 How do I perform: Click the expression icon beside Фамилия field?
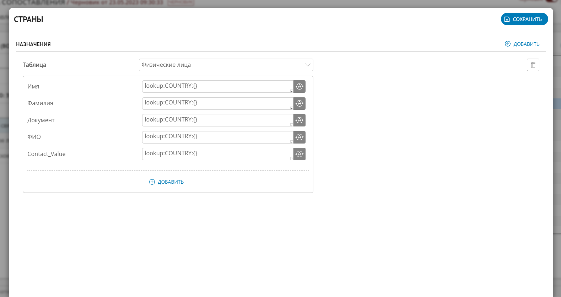(x=300, y=103)
